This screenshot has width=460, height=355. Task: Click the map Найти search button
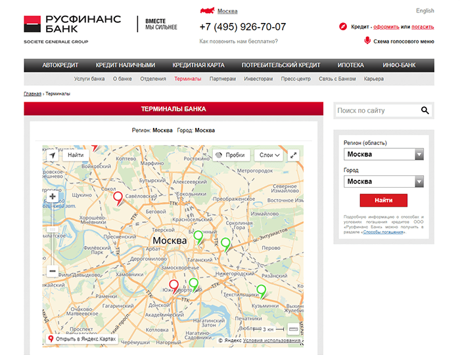coord(76,155)
